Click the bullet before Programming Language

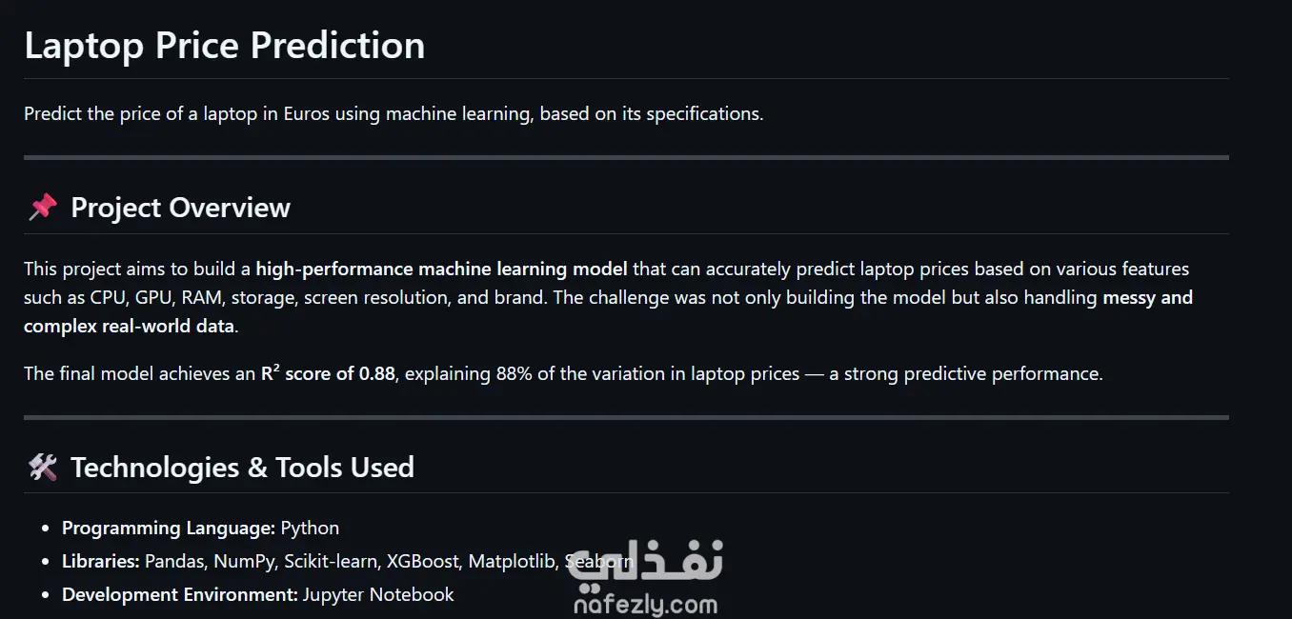(x=47, y=529)
